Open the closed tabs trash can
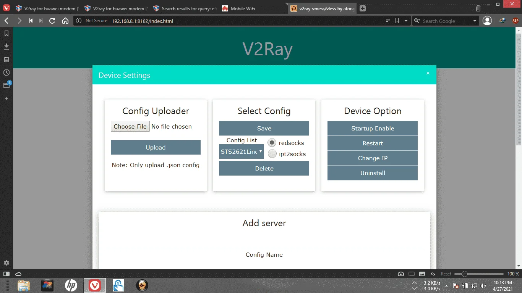Image resolution: width=522 pixels, height=293 pixels. pyautogui.click(x=478, y=8)
